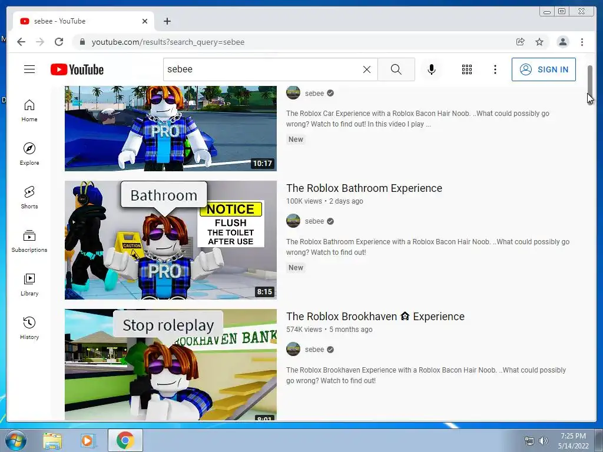Click New badge under Bathroom video
The image size is (603, 452).
click(x=296, y=268)
